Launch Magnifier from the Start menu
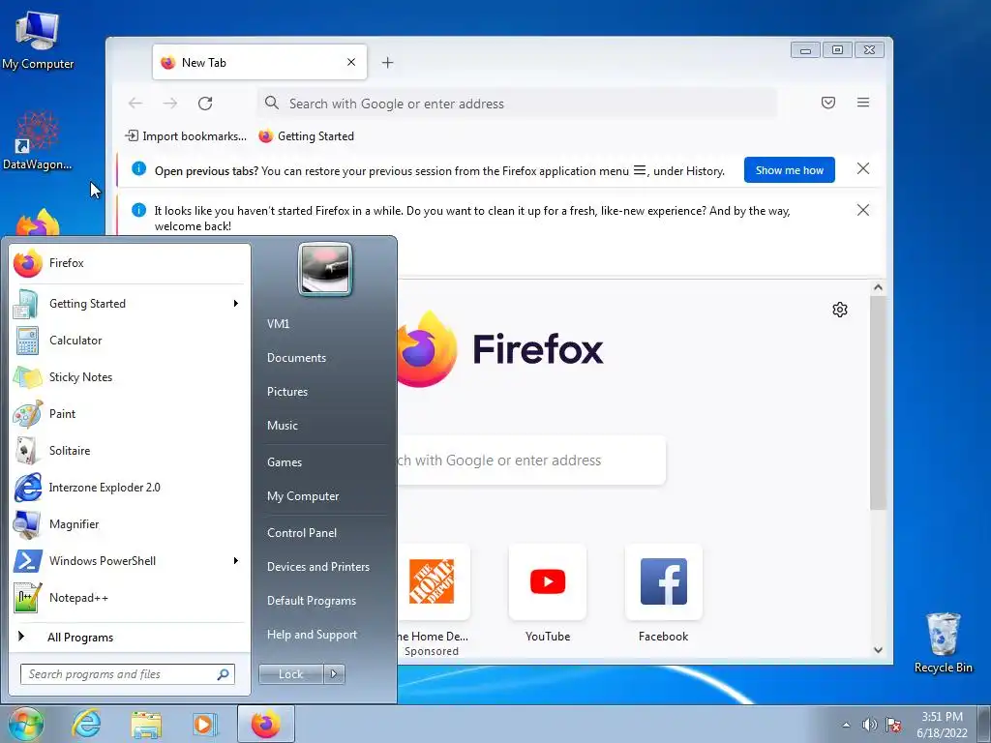The height and width of the screenshot is (743, 991). point(130,523)
